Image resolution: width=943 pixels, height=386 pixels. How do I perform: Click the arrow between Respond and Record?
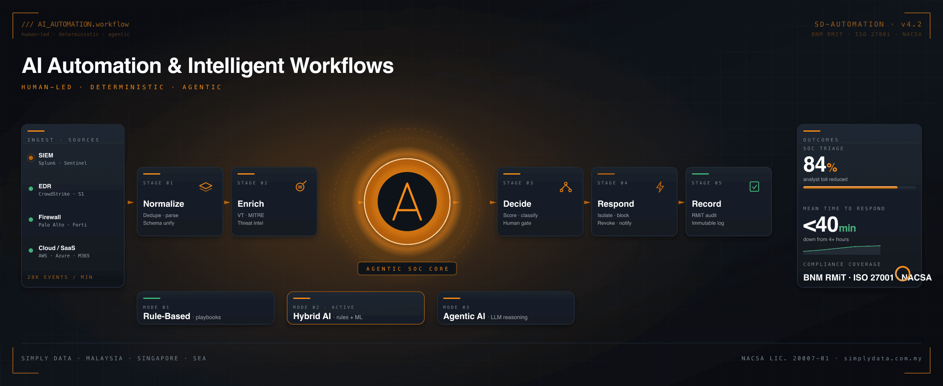[x=682, y=202]
